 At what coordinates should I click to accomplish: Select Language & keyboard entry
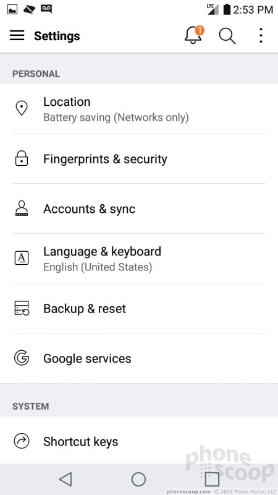coord(139,259)
